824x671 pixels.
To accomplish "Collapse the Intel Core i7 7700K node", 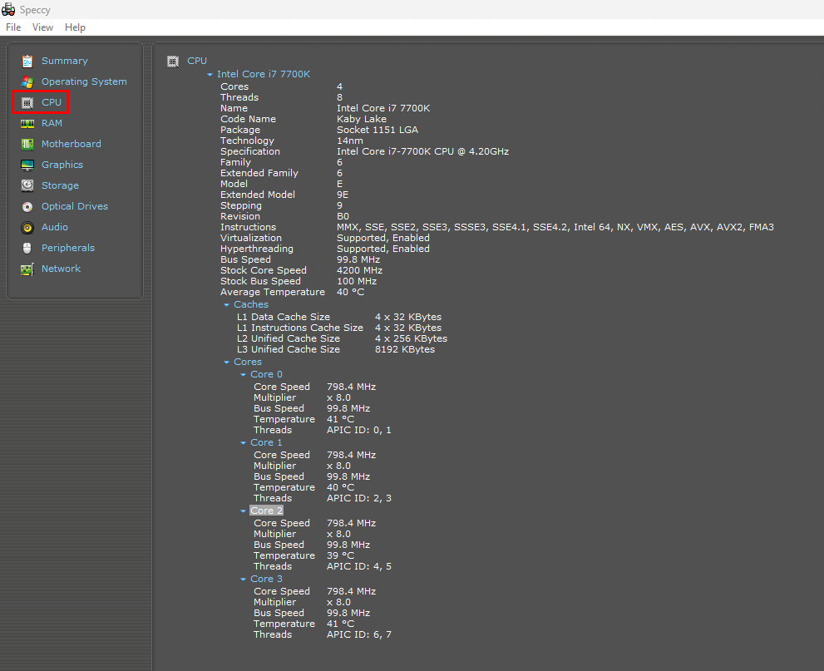I will click(x=210, y=75).
